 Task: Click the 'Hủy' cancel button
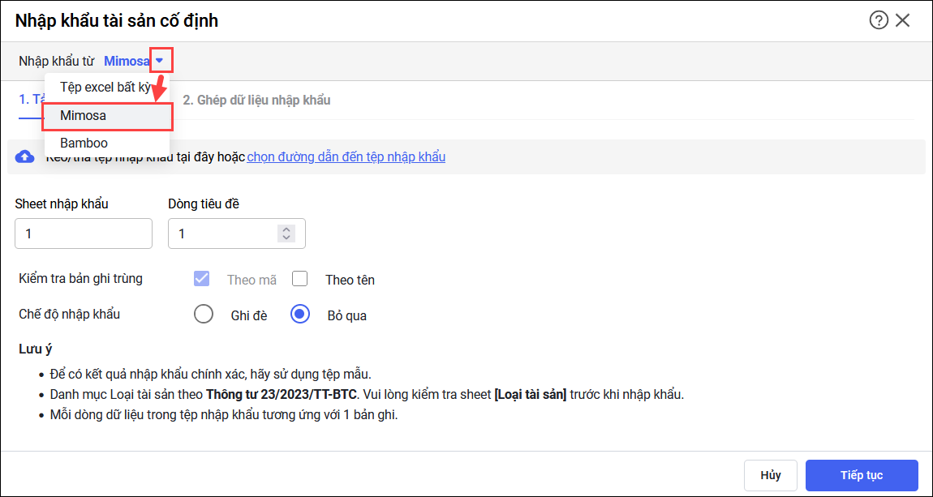(x=770, y=475)
